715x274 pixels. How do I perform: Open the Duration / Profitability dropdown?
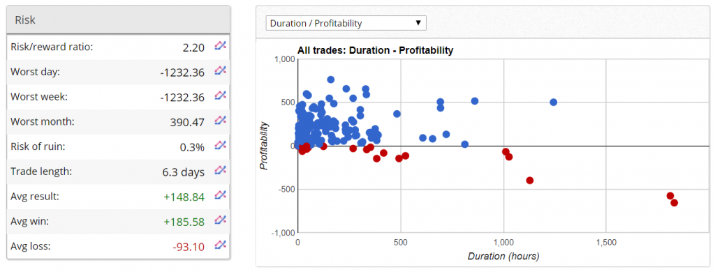point(346,23)
